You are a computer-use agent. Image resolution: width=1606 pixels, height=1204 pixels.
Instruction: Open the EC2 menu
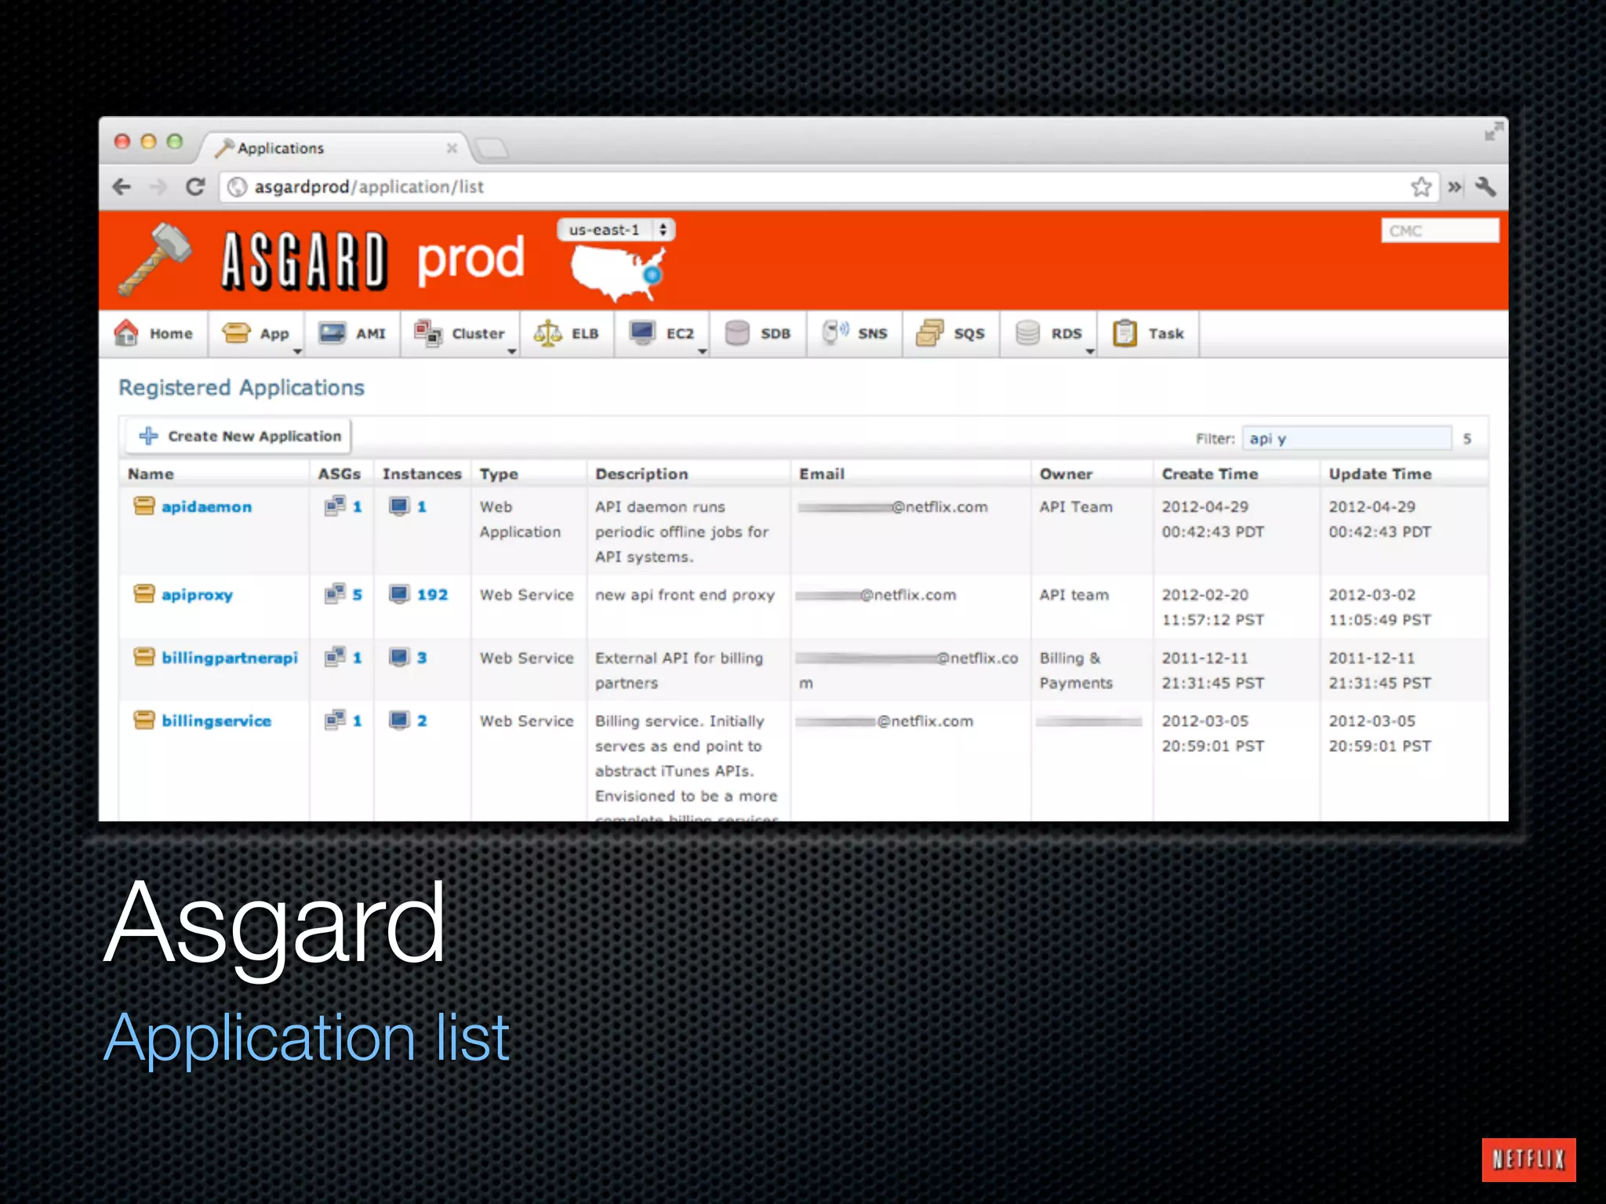pyautogui.click(x=662, y=334)
